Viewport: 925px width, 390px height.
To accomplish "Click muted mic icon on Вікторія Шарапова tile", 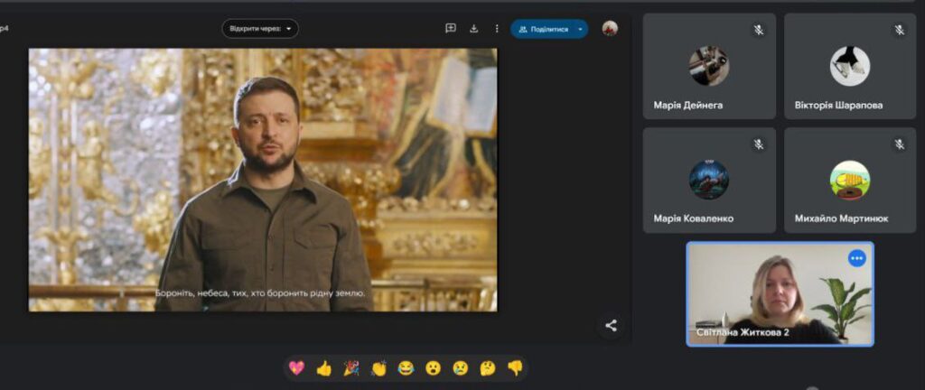I will tap(899, 30).
